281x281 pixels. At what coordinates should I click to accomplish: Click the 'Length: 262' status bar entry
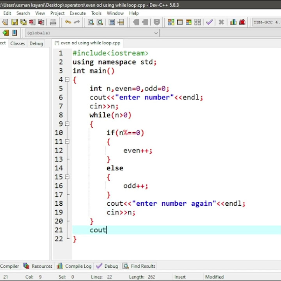[142, 277]
